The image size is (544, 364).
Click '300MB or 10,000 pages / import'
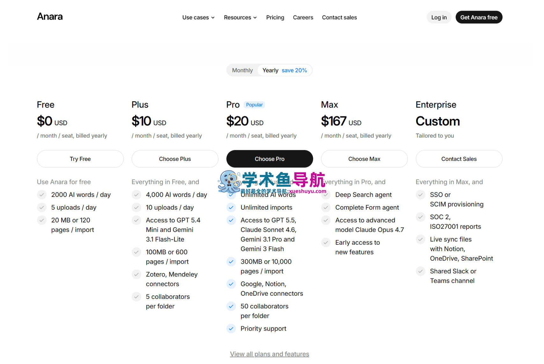click(x=266, y=266)
